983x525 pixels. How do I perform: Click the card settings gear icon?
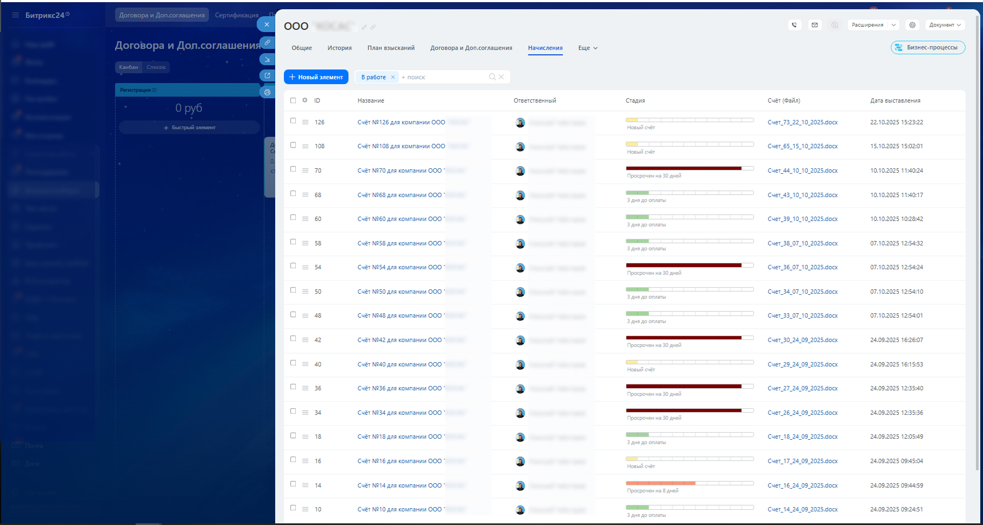(912, 25)
